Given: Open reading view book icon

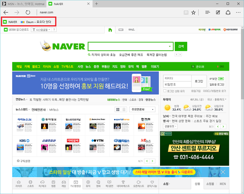Looking at the screenshot, I should tap(186, 12).
